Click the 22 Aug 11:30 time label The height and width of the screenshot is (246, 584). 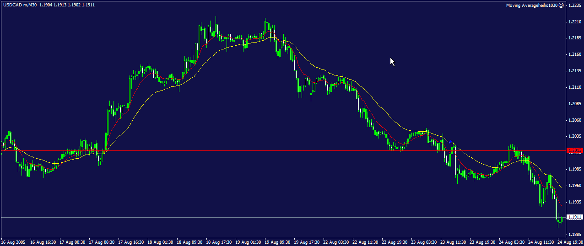[x=365, y=241]
